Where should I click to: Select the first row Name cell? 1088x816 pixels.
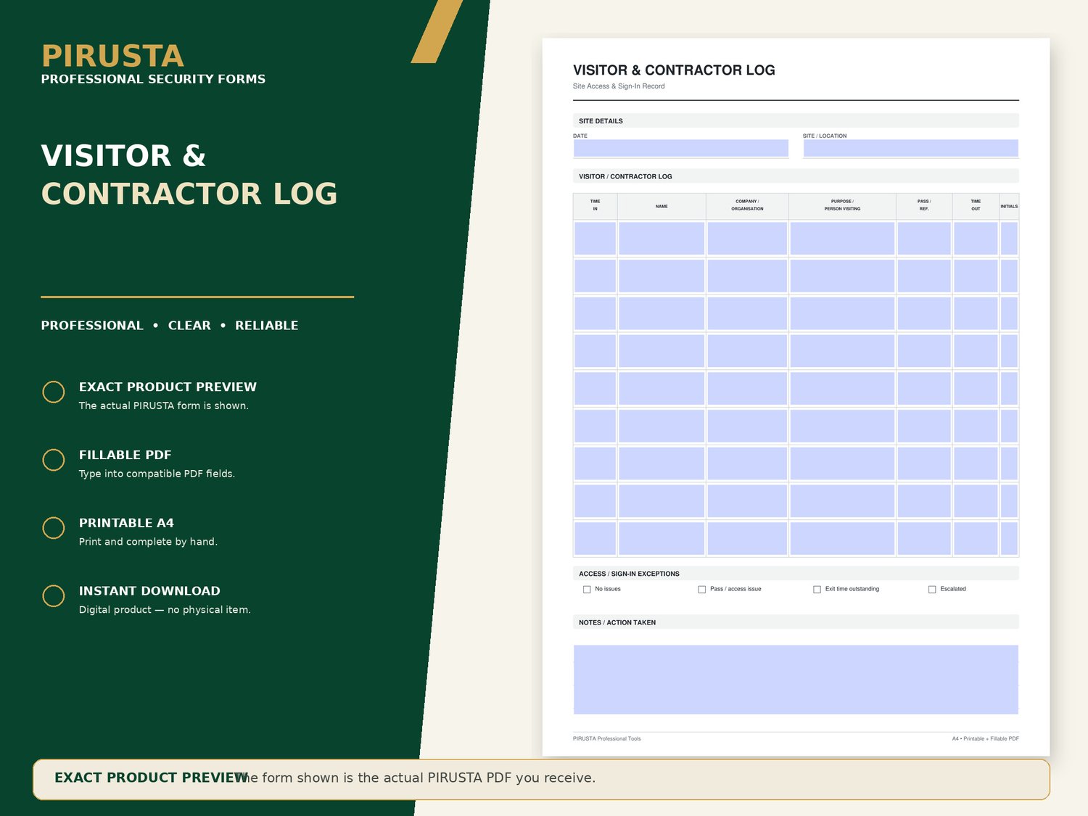(662, 239)
